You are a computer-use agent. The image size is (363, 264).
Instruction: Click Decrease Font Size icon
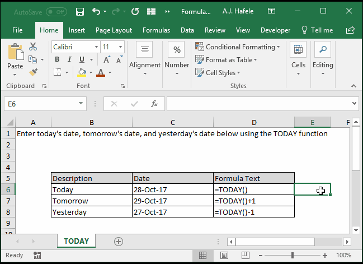point(120,59)
